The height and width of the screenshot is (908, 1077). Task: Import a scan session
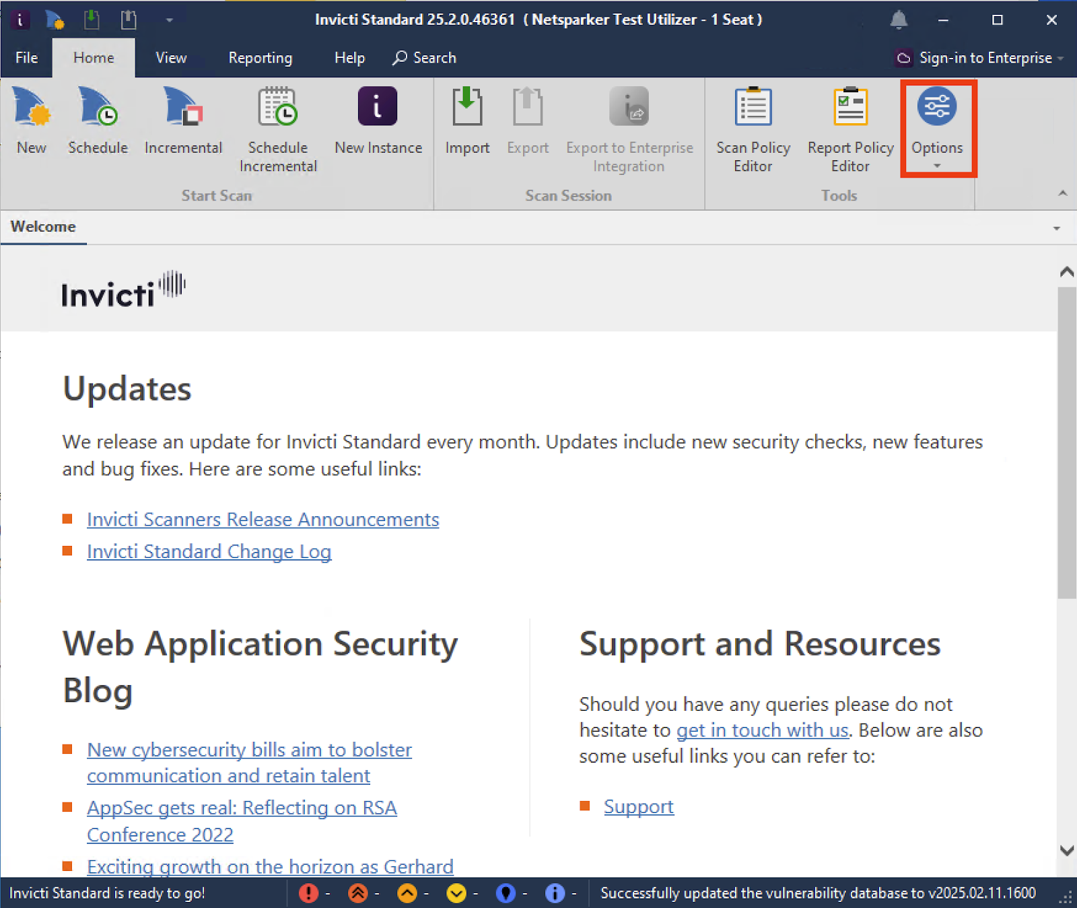467,121
